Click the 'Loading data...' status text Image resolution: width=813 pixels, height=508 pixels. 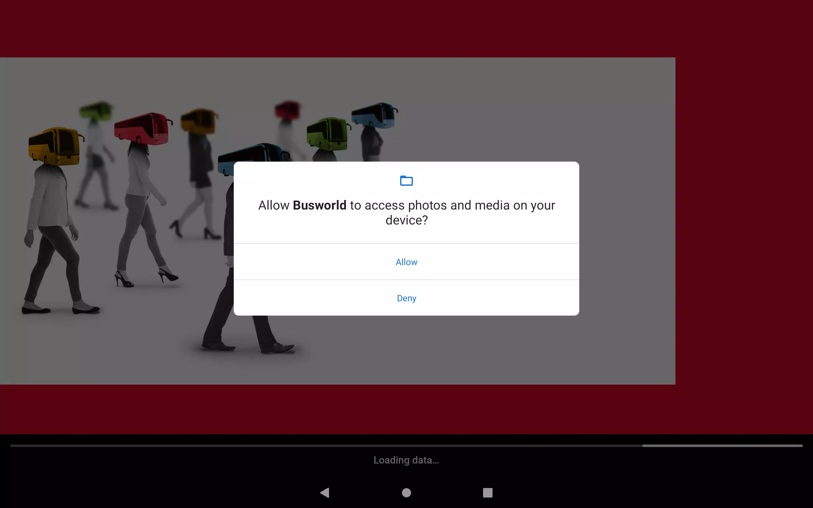point(406,460)
